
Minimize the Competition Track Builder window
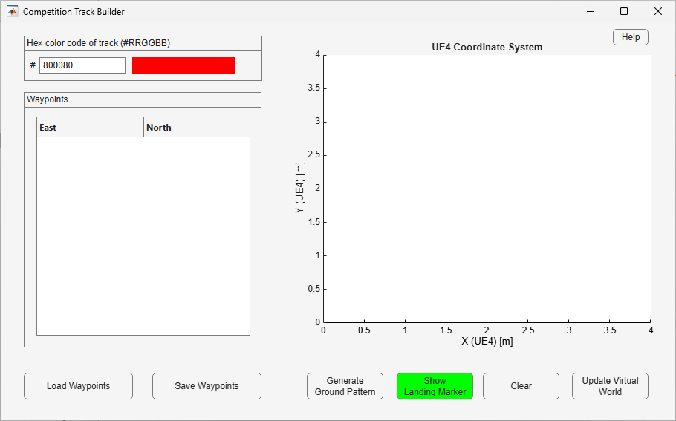pyautogui.click(x=591, y=12)
